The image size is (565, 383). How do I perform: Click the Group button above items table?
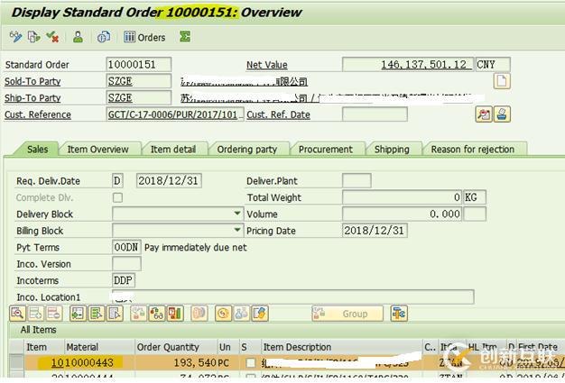(347, 314)
